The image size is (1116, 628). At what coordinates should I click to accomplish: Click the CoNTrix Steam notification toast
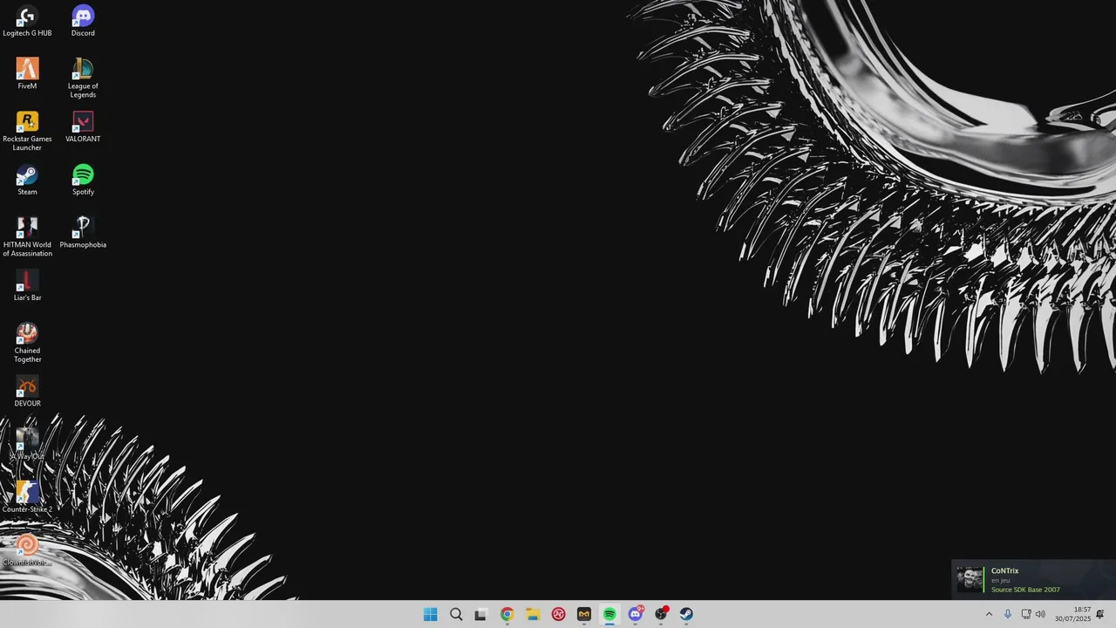tap(1033, 579)
